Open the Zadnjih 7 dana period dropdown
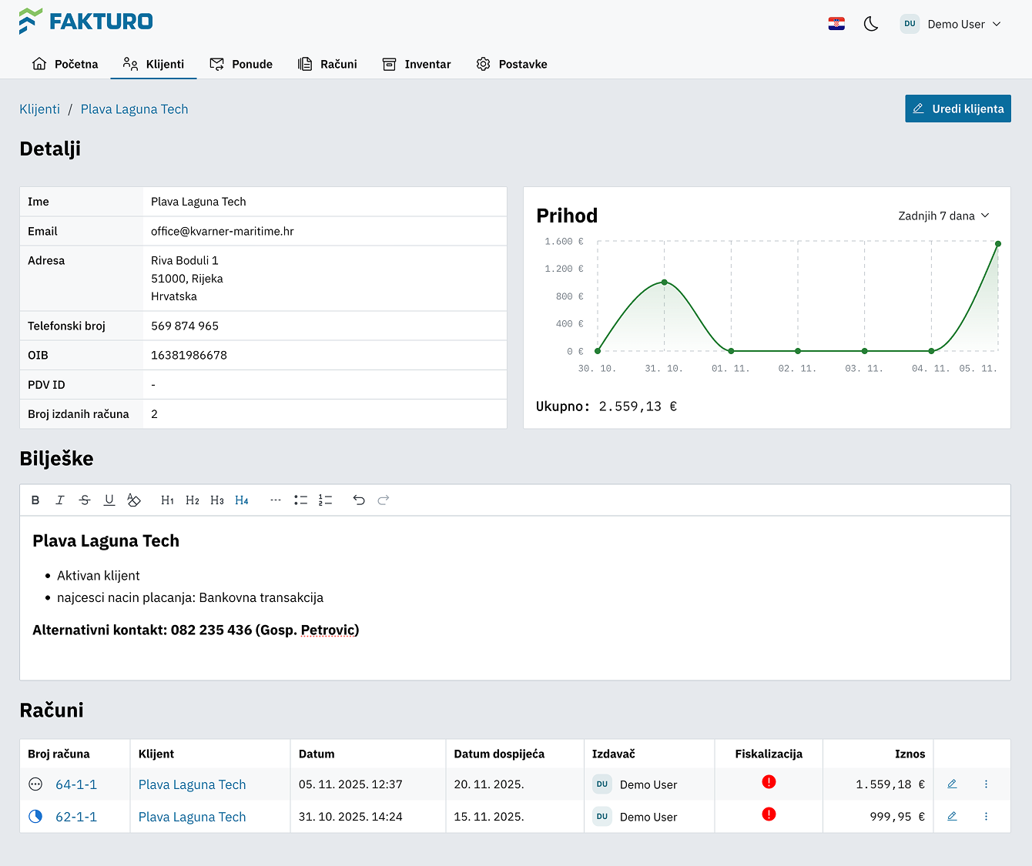Image resolution: width=1032 pixels, height=866 pixels. point(943,216)
